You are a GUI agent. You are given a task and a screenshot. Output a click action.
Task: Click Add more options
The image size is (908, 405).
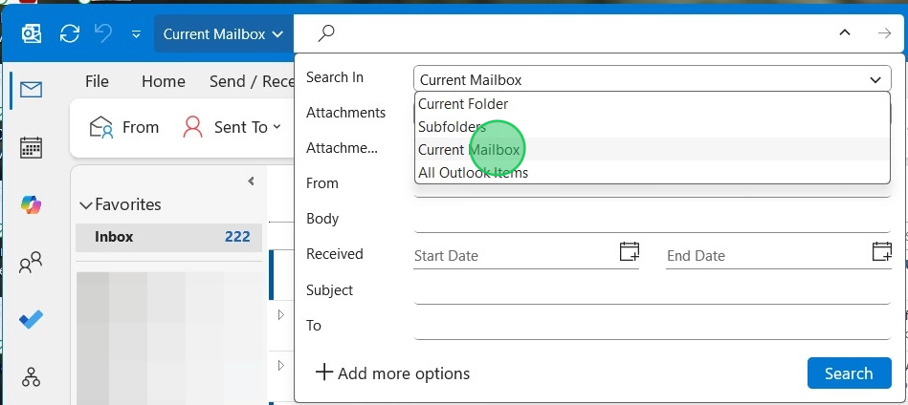(x=392, y=373)
